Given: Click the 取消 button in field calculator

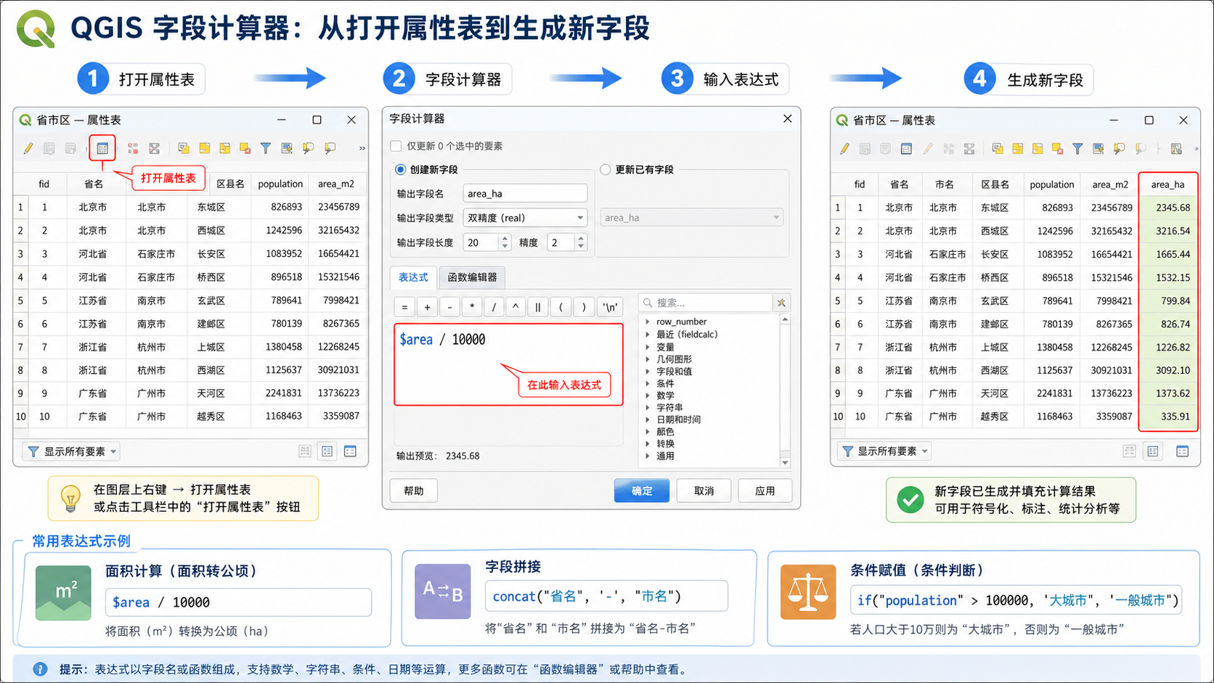Looking at the screenshot, I should [704, 491].
